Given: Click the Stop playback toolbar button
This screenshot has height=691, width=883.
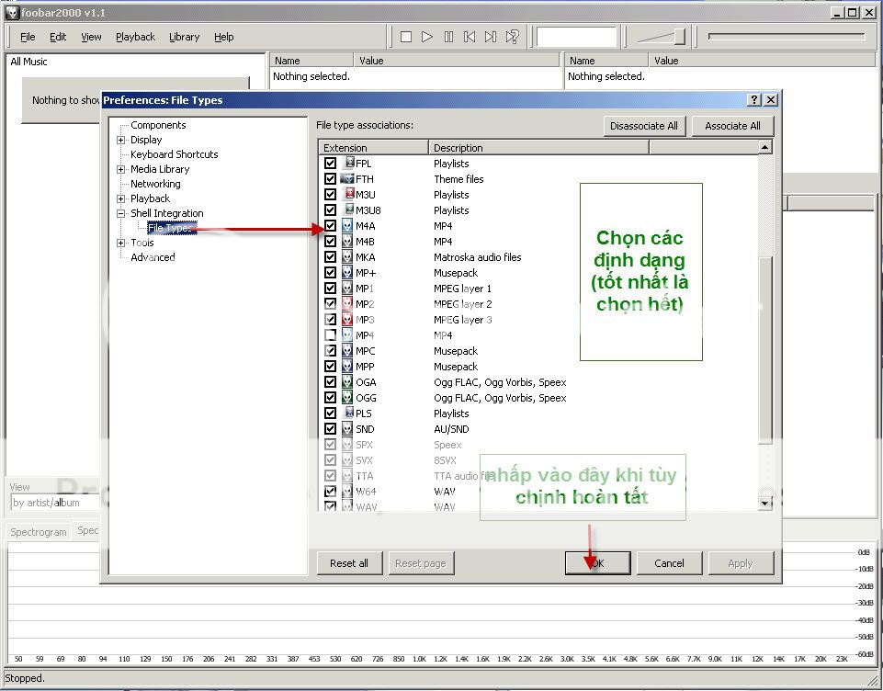Looking at the screenshot, I should (406, 37).
